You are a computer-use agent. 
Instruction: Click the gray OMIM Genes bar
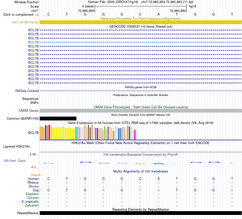pyautogui.click(x=141, y=111)
